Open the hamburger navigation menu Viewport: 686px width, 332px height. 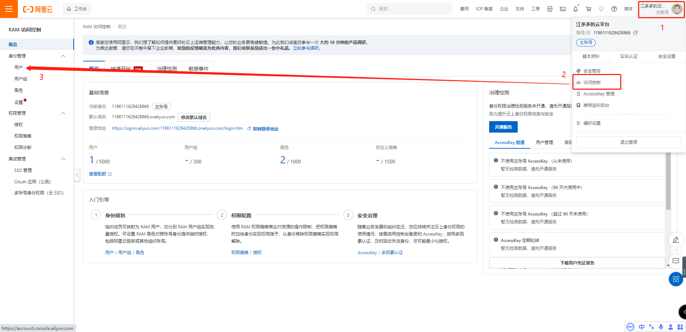pyautogui.click(x=9, y=9)
